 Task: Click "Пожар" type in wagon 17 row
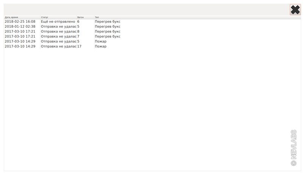tap(101, 46)
